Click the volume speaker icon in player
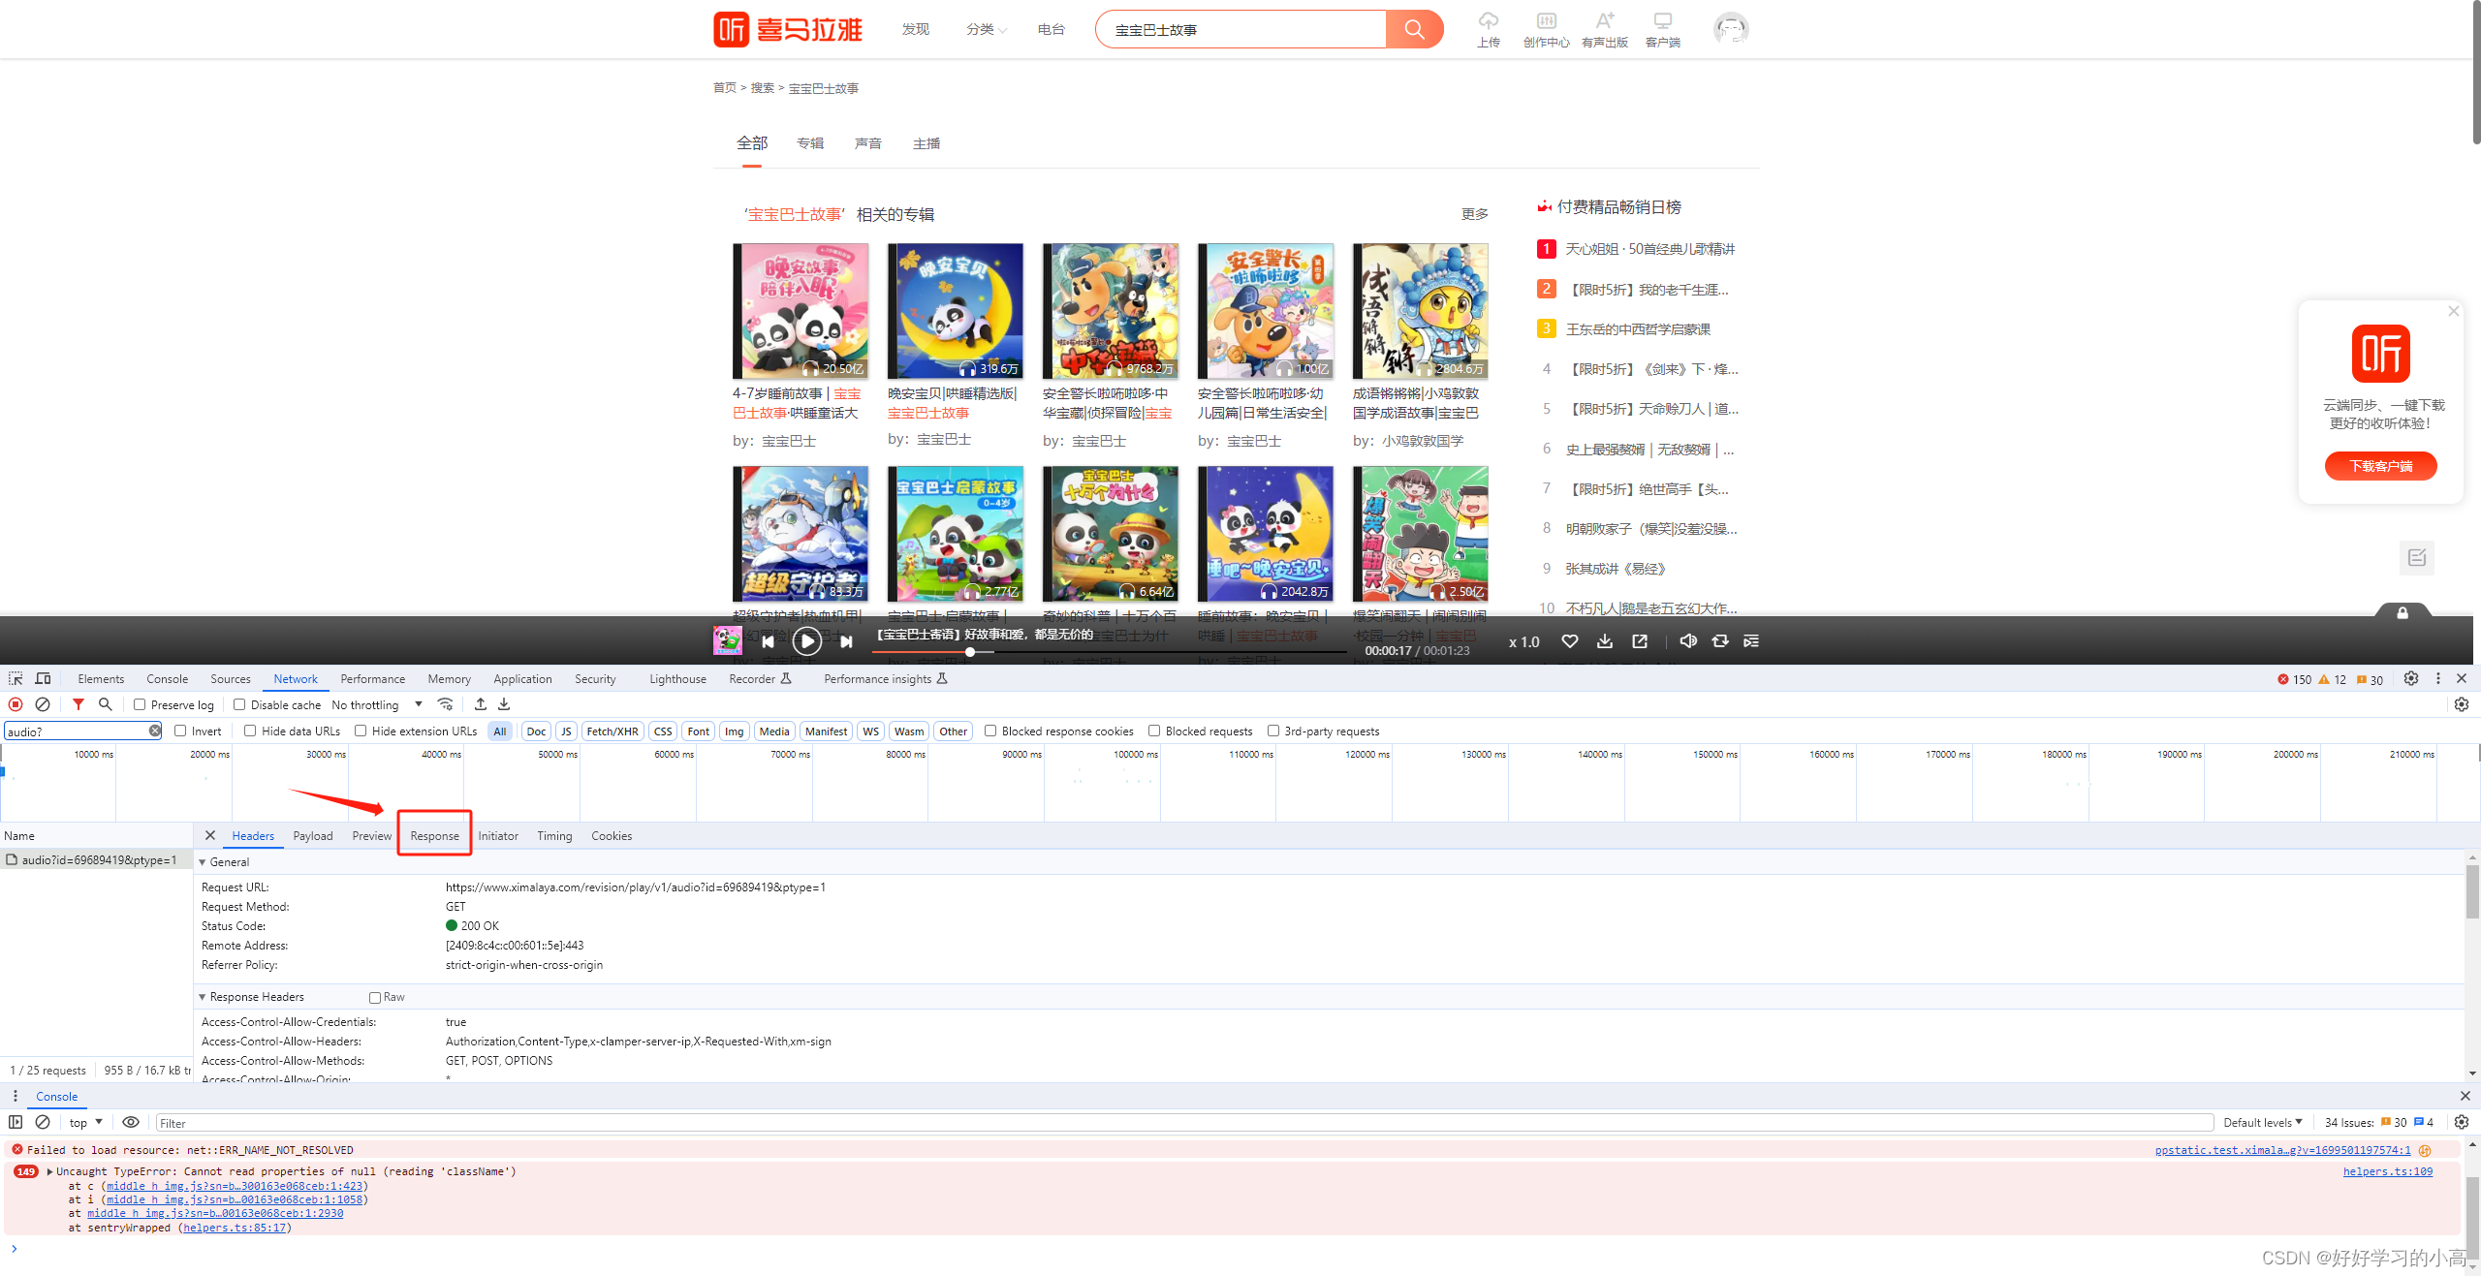Viewport: 2481px width, 1276px height. tap(1688, 641)
